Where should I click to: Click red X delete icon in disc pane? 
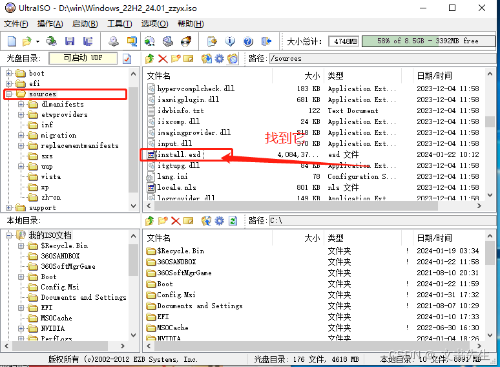163,59
